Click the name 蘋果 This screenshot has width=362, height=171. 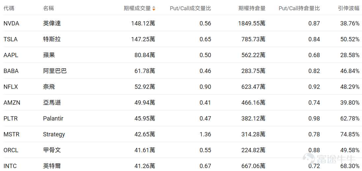(x=49, y=55)
